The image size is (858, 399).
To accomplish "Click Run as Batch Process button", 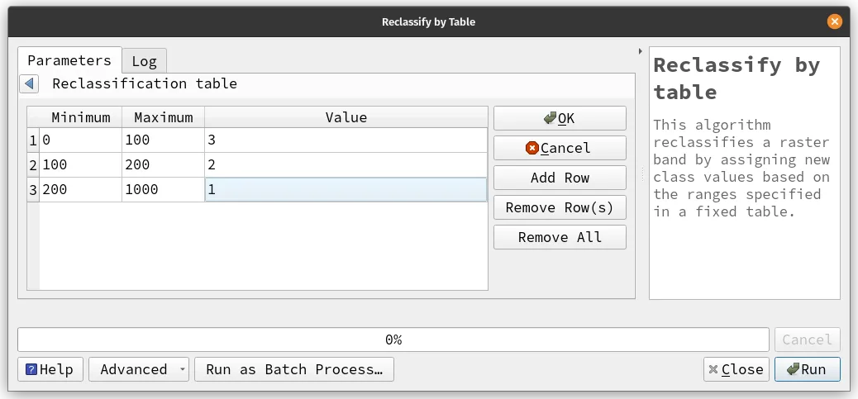I will (293, 369).
